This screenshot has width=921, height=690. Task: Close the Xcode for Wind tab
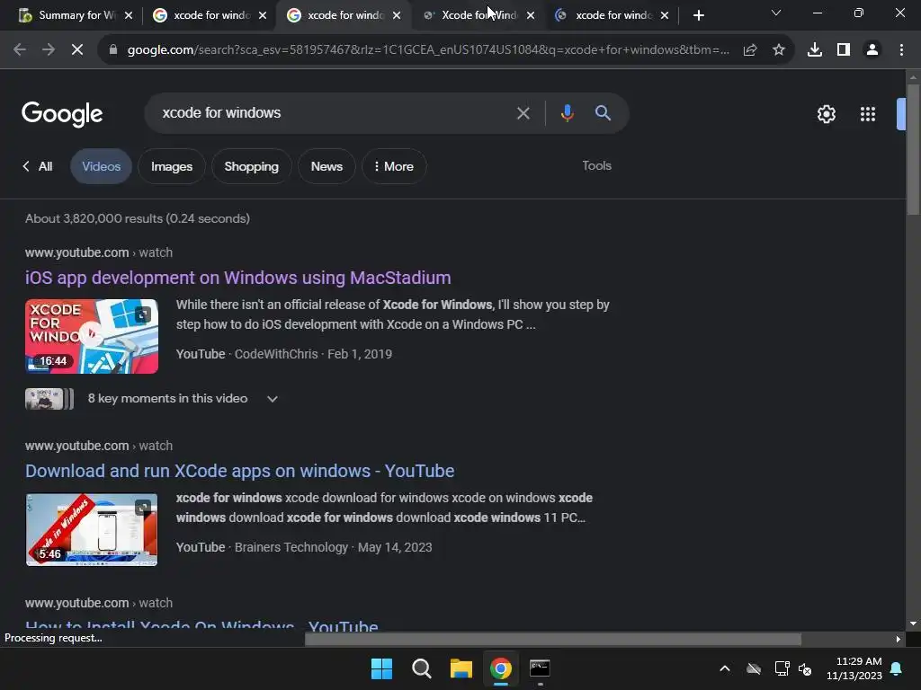click(x=531, y=15)
